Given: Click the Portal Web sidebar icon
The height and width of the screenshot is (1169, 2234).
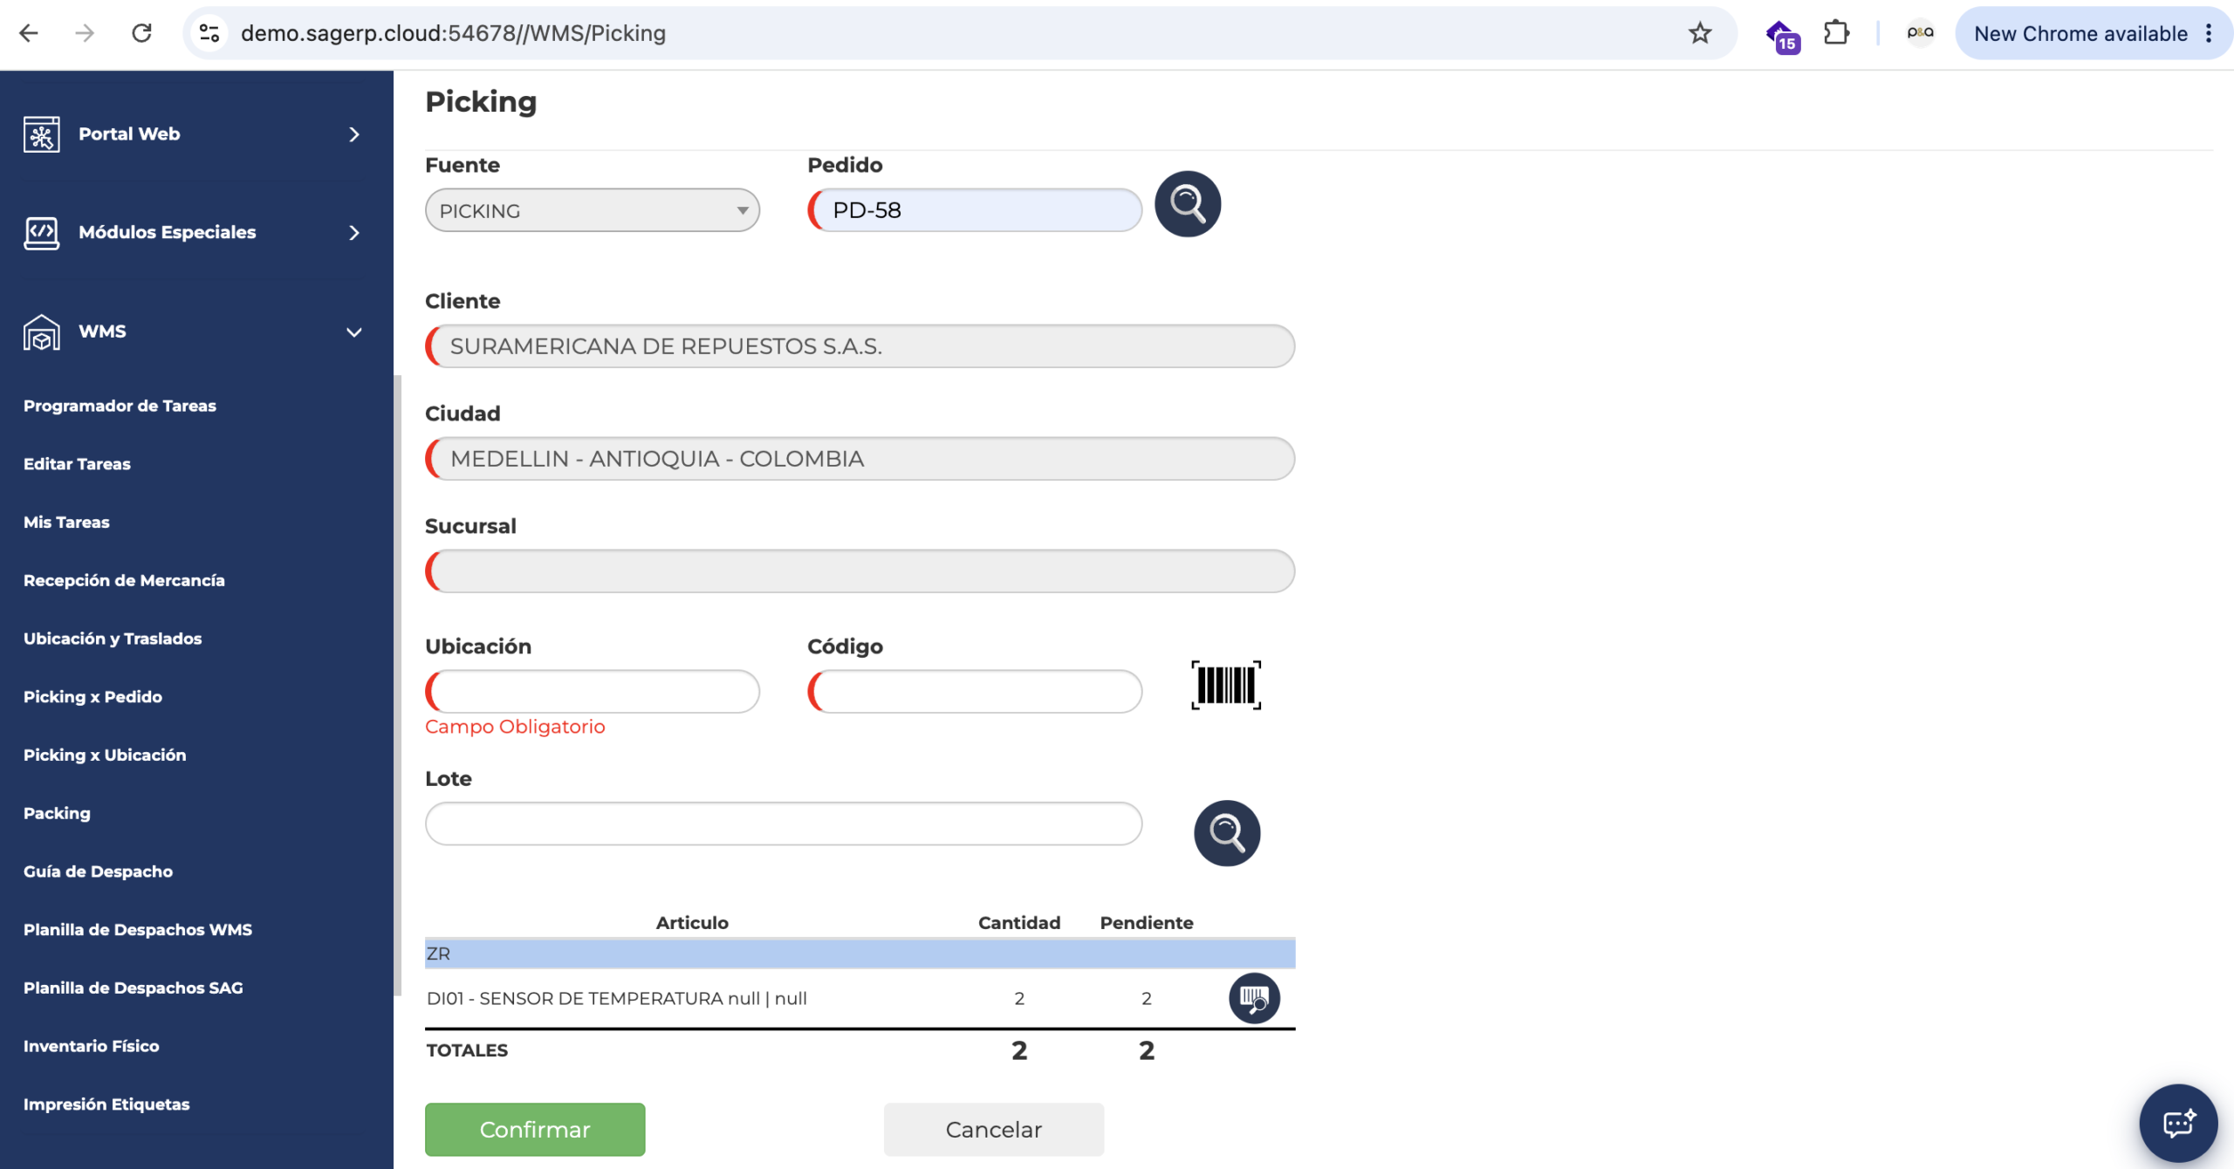Looking at the screenshot, I should [x=41, y=134].
